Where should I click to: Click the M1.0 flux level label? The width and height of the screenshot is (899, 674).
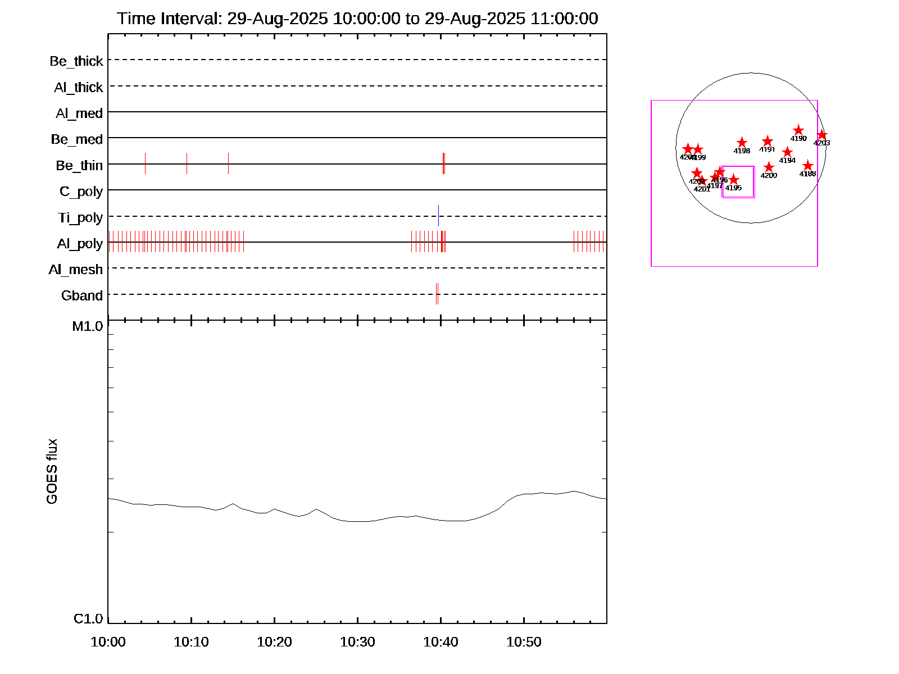point(88,326)
